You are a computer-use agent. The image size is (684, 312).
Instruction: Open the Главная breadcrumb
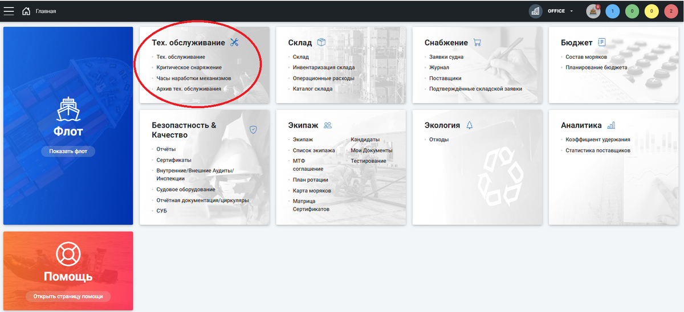tap(46, 11)
